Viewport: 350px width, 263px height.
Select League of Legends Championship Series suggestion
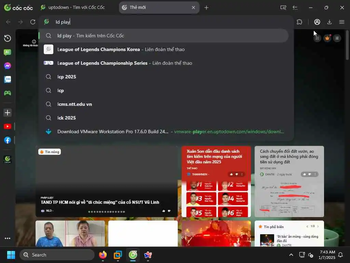coord(164,63)
